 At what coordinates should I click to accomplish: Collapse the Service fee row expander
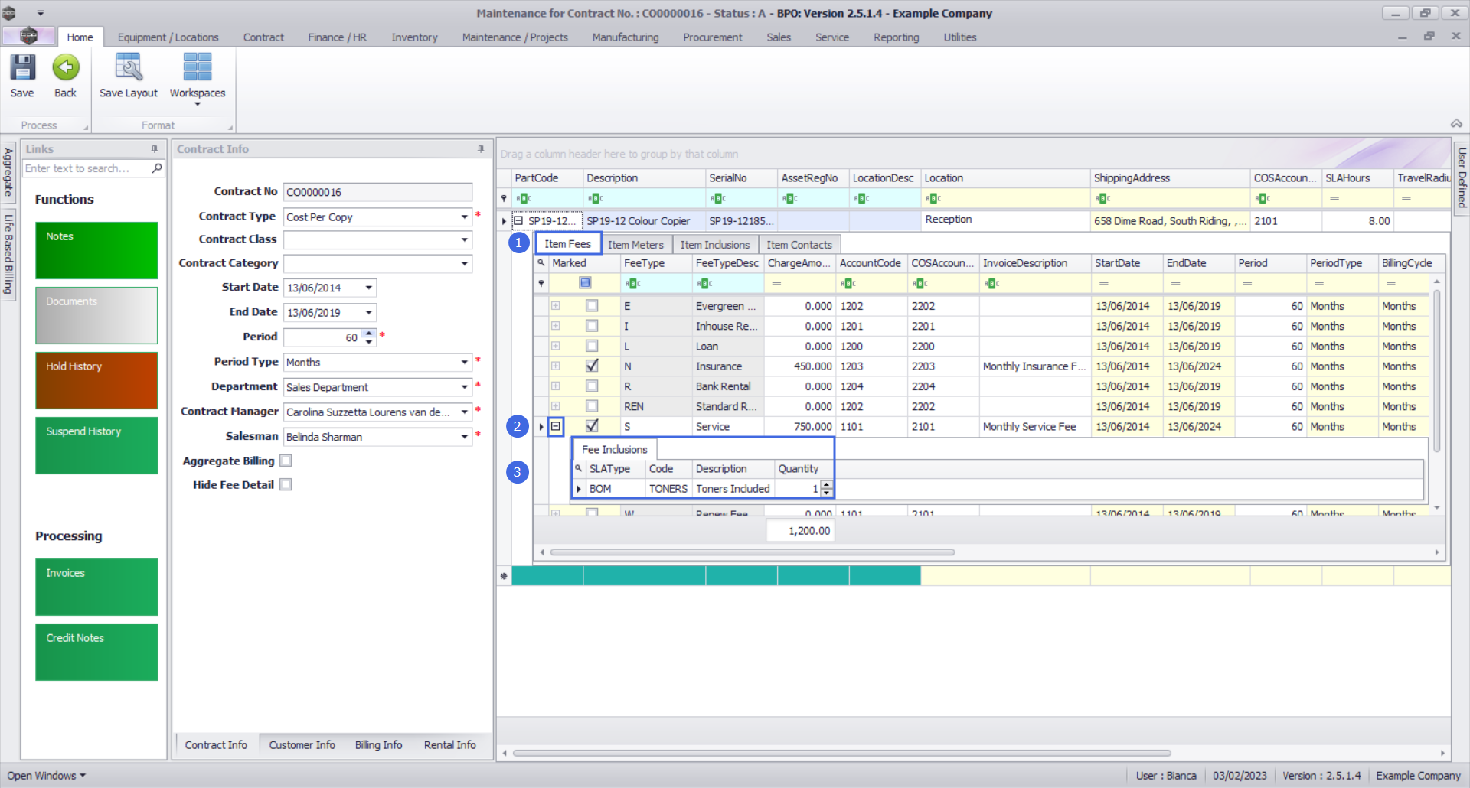pyautogui.click(x=557, y=426)
